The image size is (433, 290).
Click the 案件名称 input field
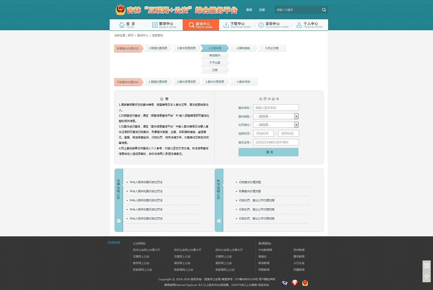tap(276, 107)
